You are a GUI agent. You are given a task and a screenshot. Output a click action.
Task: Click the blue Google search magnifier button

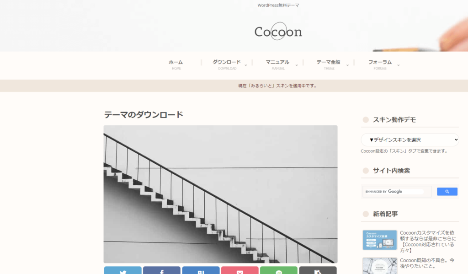coord(447,192)
